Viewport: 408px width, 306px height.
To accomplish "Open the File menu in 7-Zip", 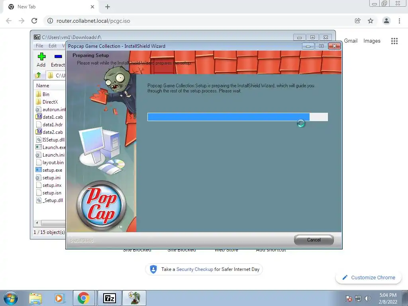I will pos(39,46).
